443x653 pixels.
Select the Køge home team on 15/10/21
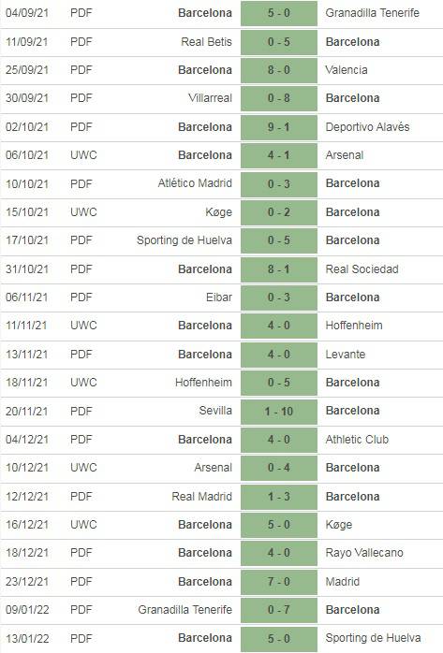(x=218, y=212)
